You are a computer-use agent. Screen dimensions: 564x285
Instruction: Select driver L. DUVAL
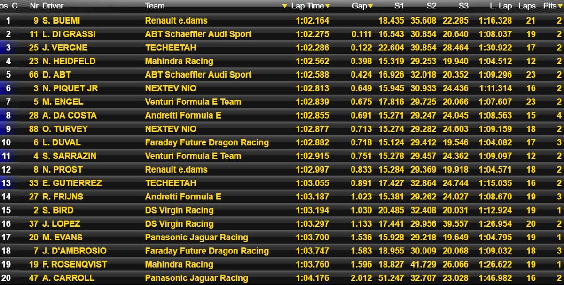[x=62, y=142]
